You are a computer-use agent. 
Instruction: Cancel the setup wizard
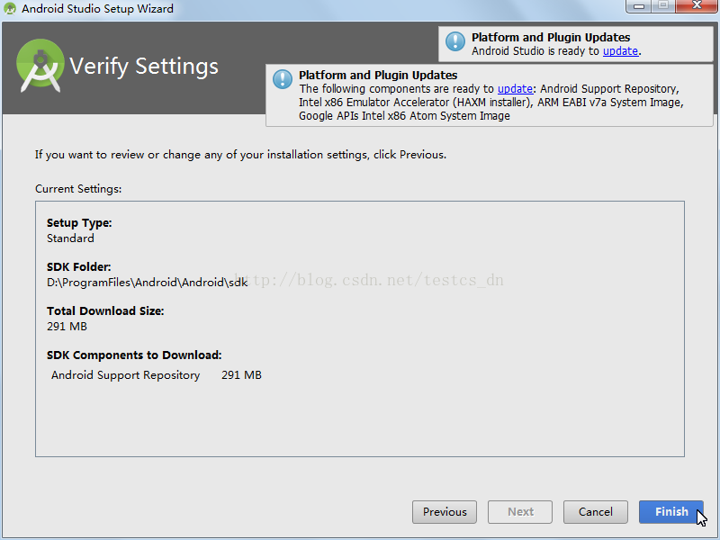click(595, 511)
